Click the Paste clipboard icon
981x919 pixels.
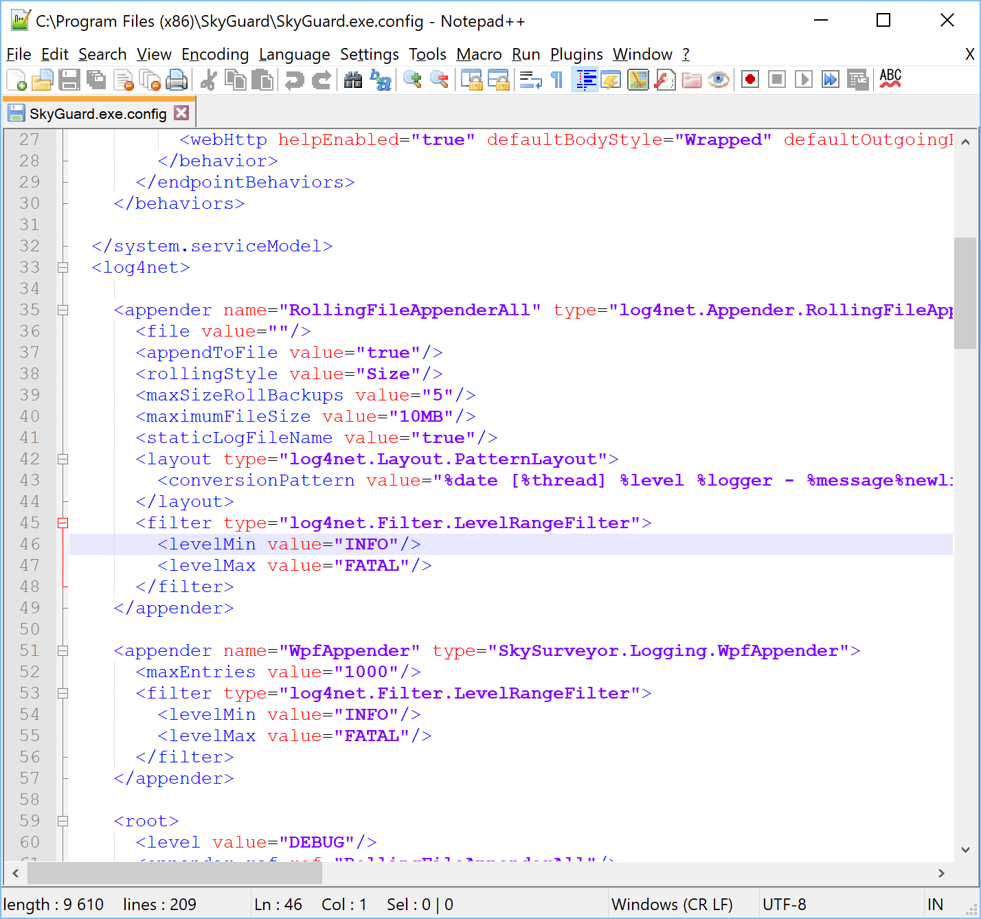pyautogui.click(x=262, y=80)
